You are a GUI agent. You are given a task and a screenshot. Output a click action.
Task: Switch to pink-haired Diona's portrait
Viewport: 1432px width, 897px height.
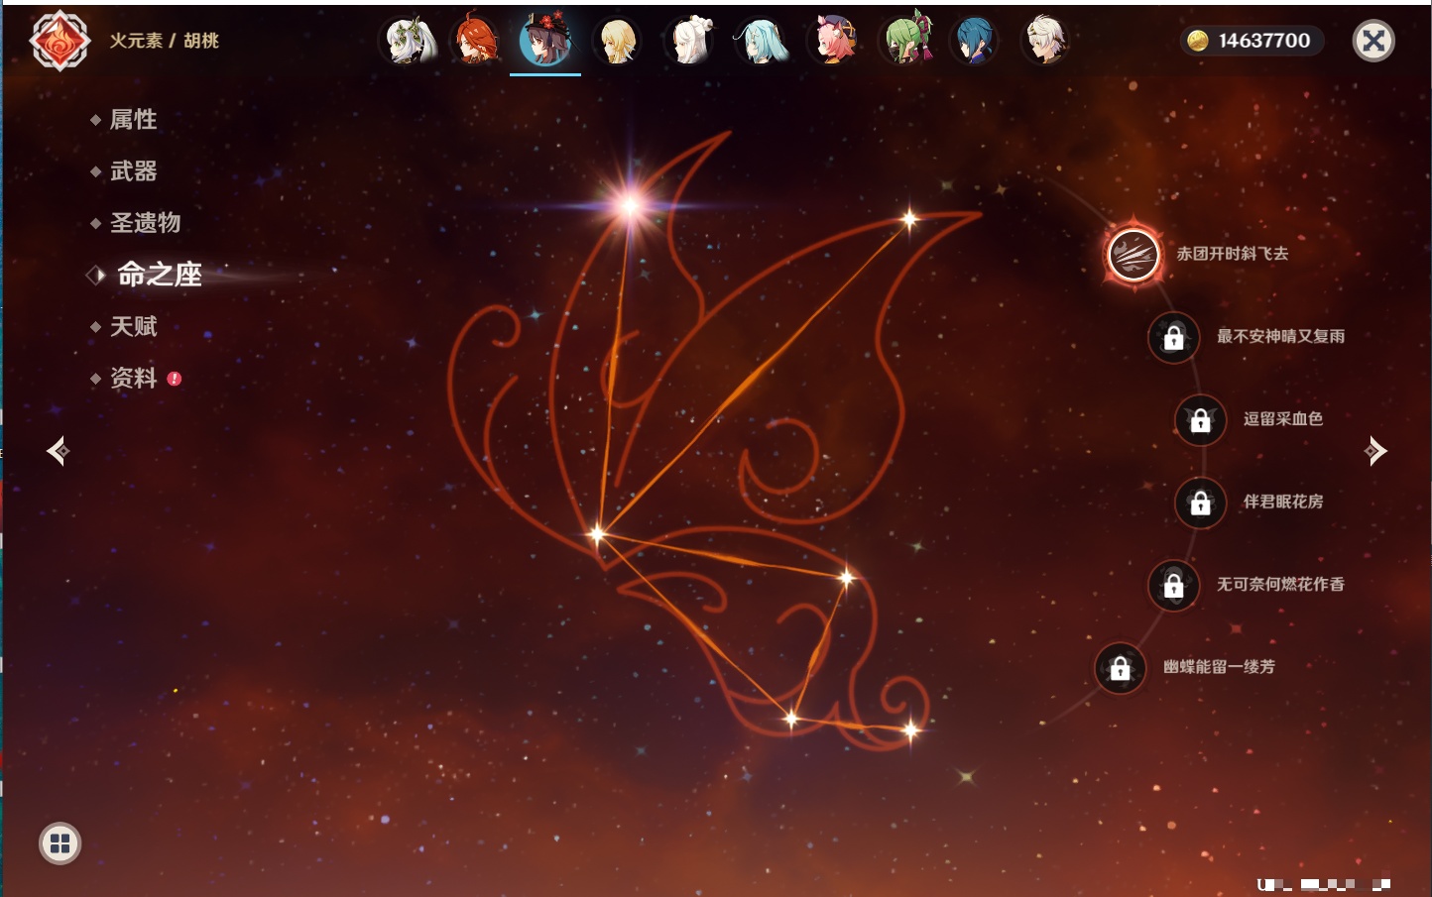835,42
